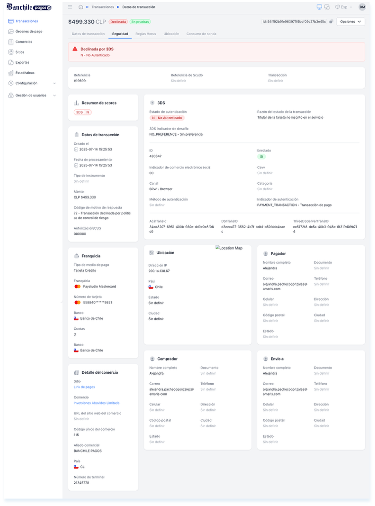Open Consumo de sonda tab
The height and width of the screenshot is (506, 375).
coord(201,34)
